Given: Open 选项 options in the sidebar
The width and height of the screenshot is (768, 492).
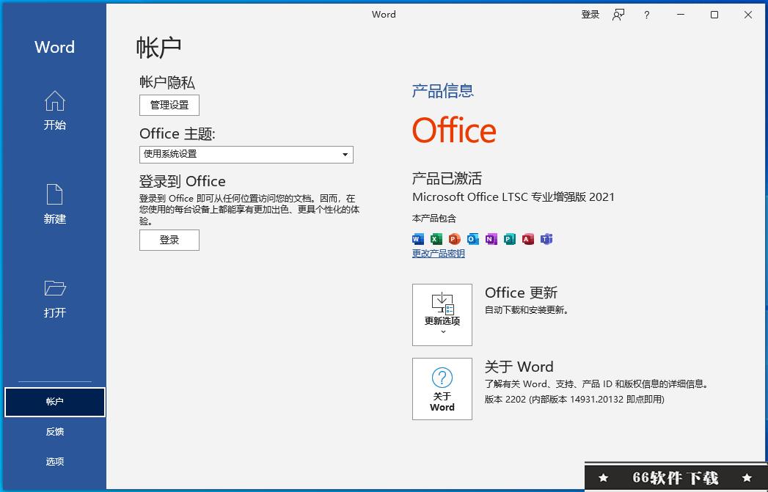Looking at the screenshot, I should [x=55, y=462].
